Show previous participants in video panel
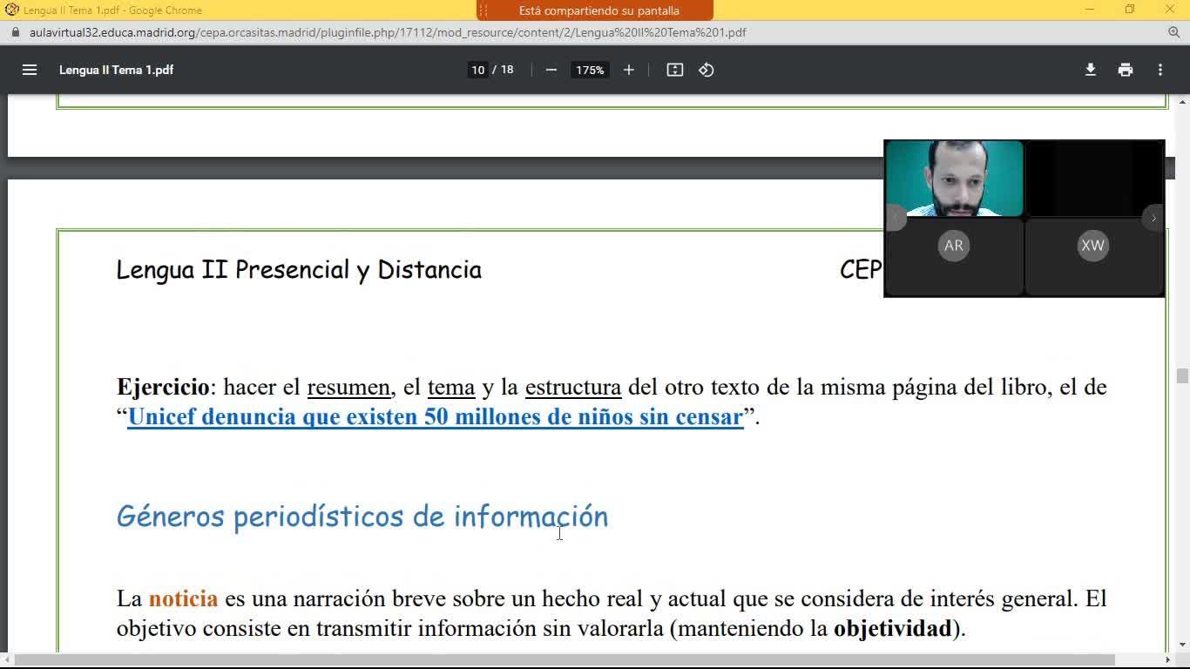The width and height of the screenshot is (1190, 669). coord(896,218)
